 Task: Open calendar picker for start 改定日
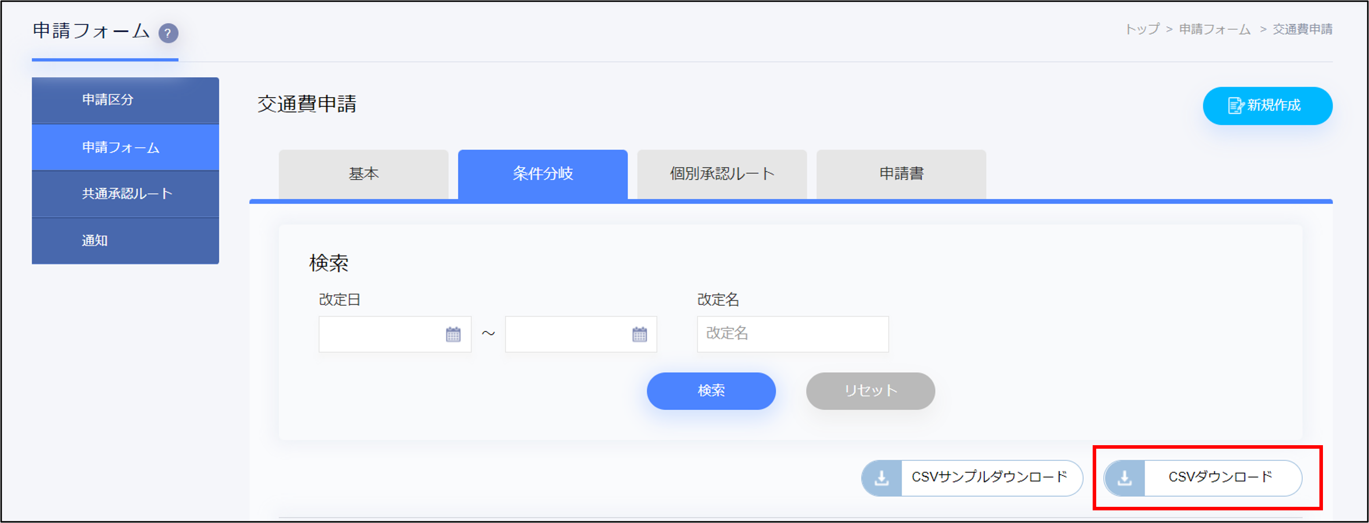453,335
